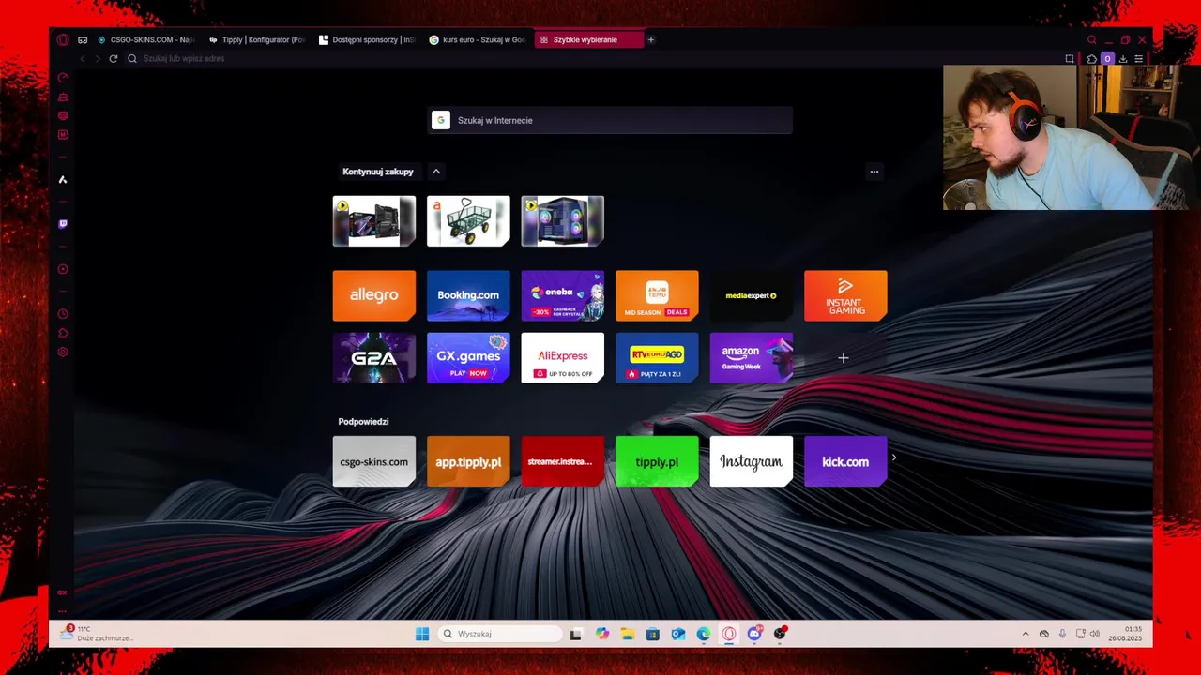Open the Settings gear in sidebar
This screenshot has width=1201, height=675.
point(63,352)
